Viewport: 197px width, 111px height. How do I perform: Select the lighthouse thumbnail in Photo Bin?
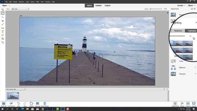point(13,96)
